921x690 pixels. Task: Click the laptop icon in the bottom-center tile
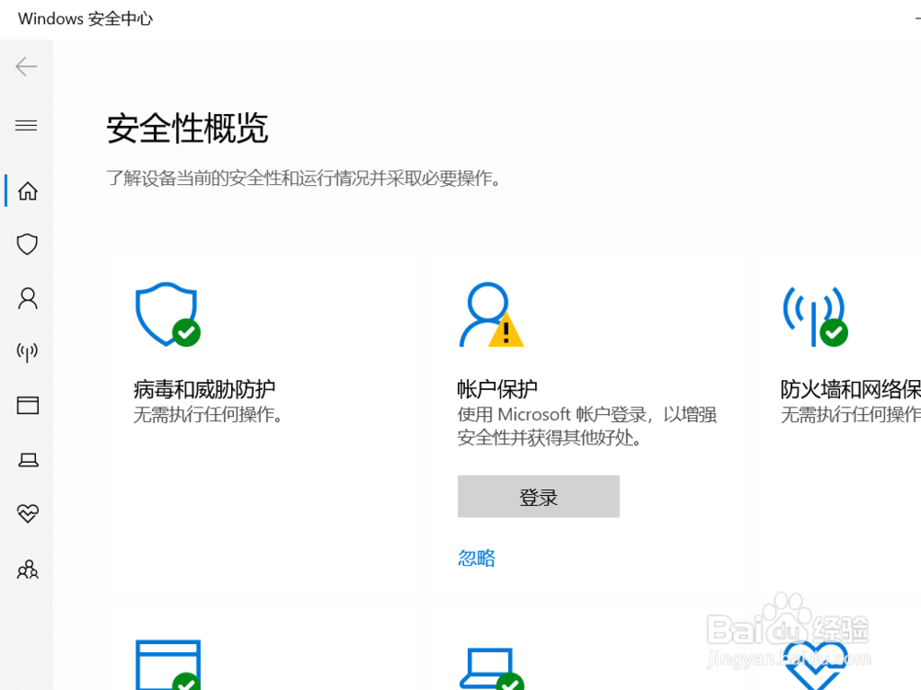(x=490, y=667)
